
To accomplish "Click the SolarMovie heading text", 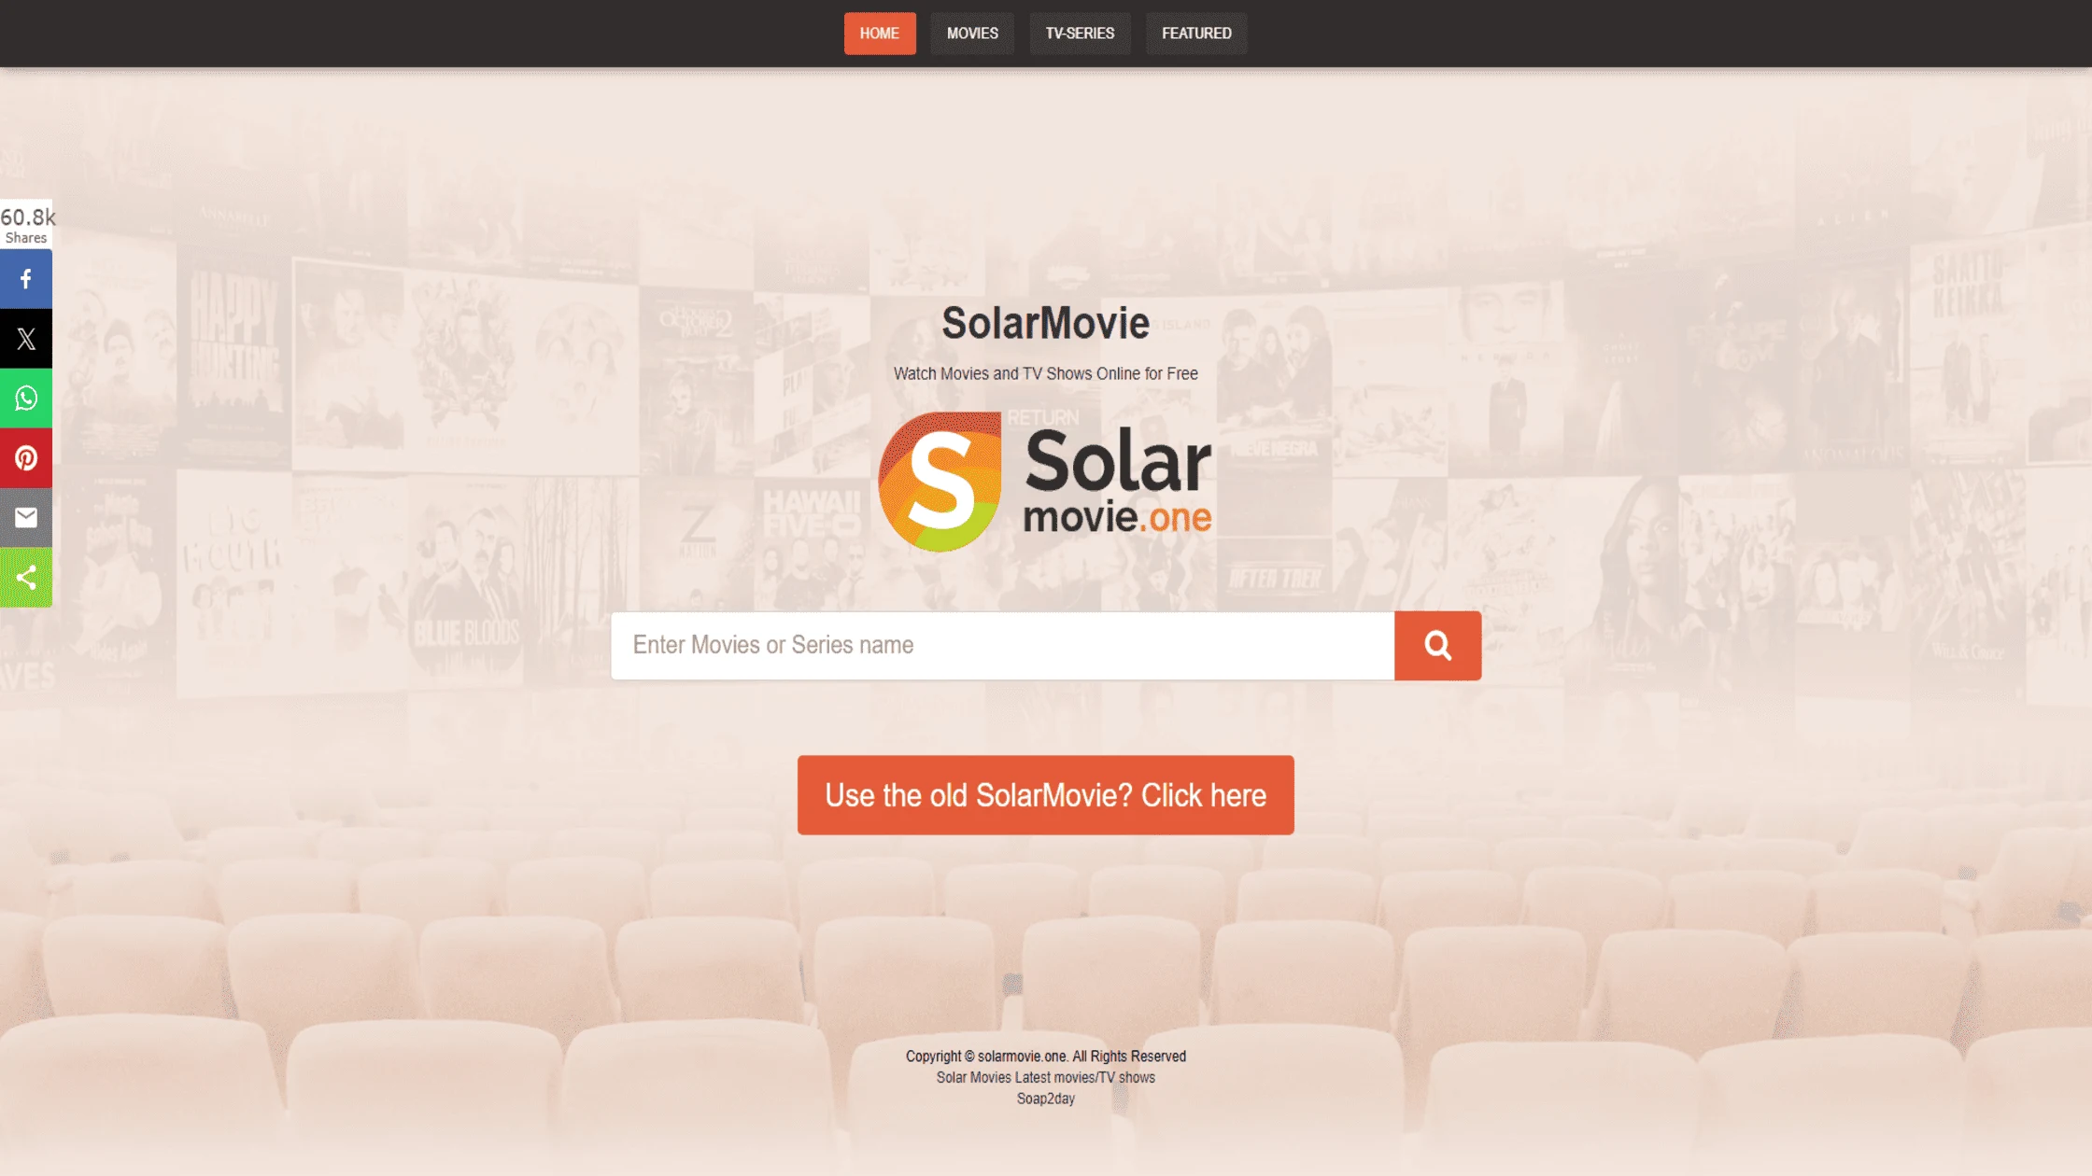I will [x=1045, y=324].
